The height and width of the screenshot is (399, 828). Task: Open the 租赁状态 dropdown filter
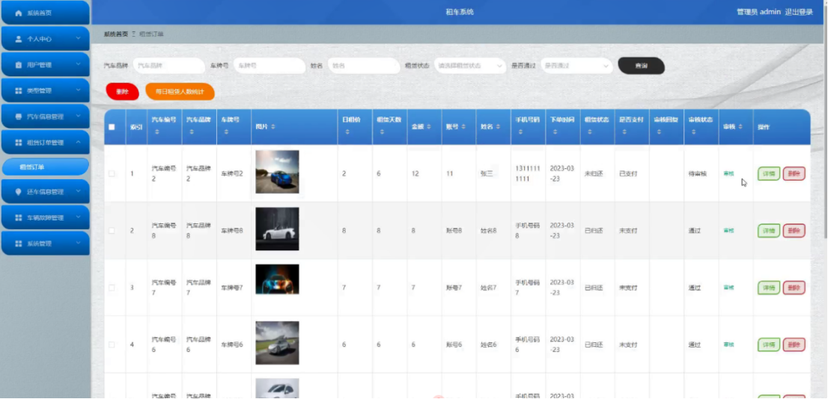pyautogui.click(x=470, y=66)
